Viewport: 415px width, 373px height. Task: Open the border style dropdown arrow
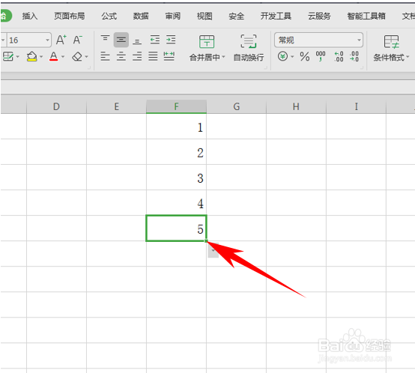(17, 56)
